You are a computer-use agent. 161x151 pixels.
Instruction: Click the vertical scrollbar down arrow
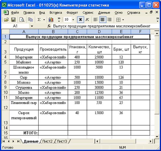click(157, 136)
